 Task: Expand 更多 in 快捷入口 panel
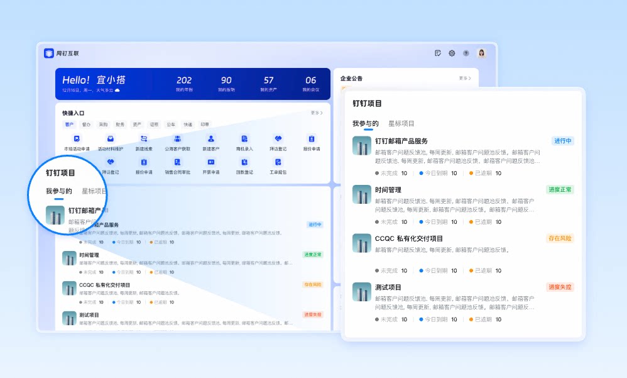pos(317,113)
